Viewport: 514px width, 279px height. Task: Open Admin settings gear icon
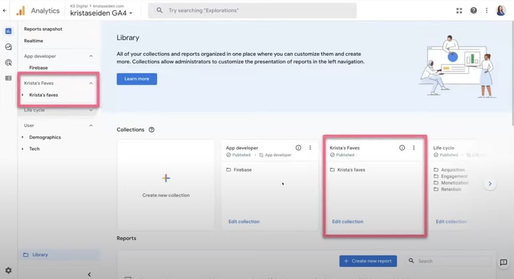pos(8,270)
